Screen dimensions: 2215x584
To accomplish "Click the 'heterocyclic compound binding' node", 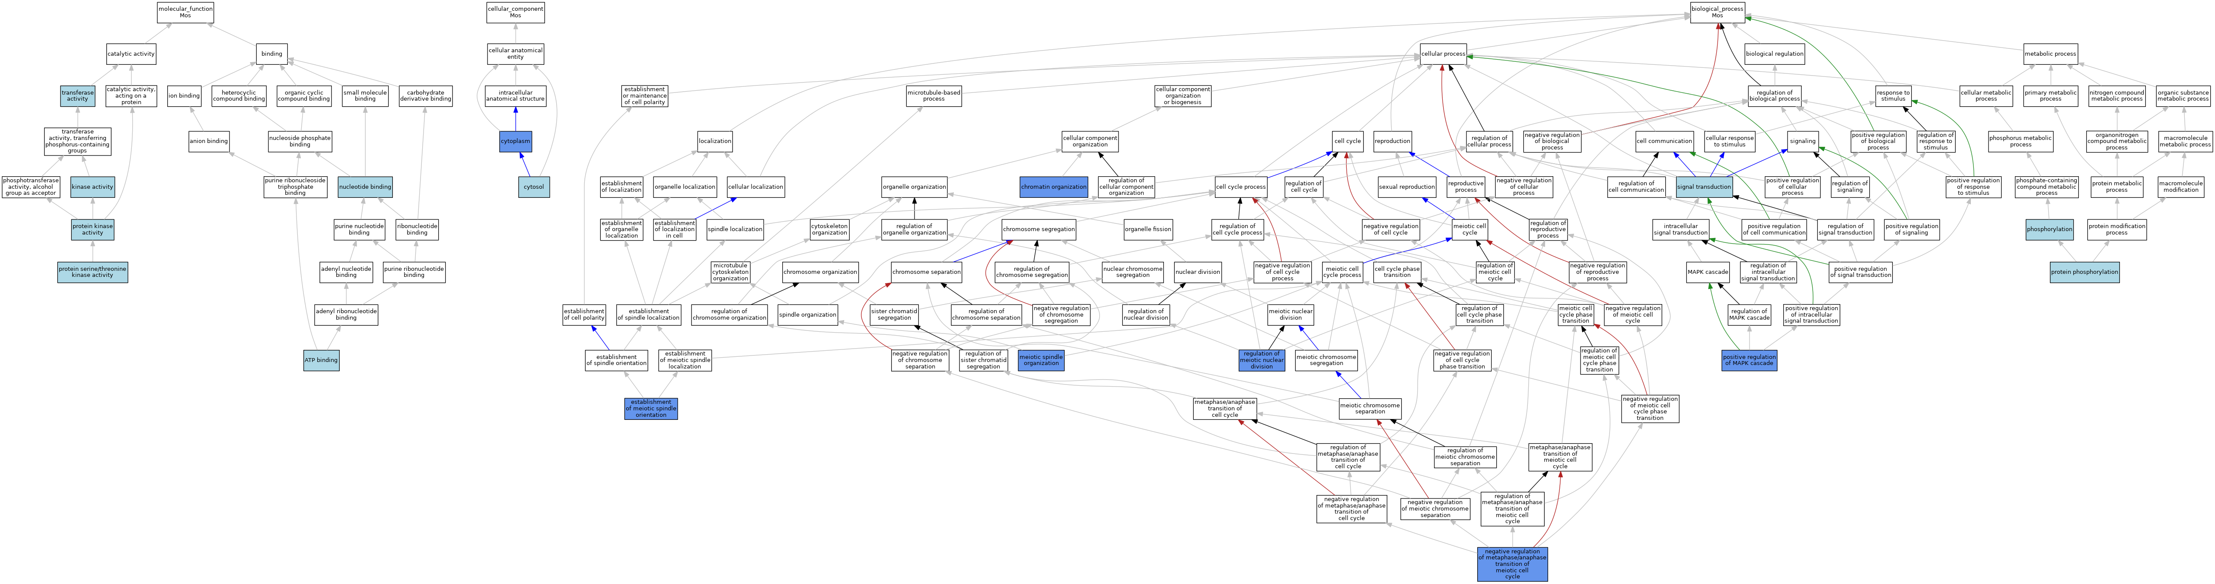I will coord(239,95).
